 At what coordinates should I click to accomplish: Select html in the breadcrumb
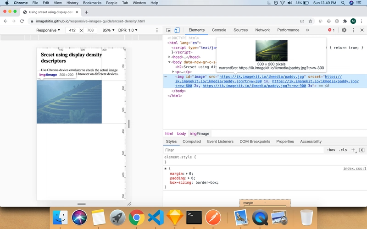coord(169,134)
